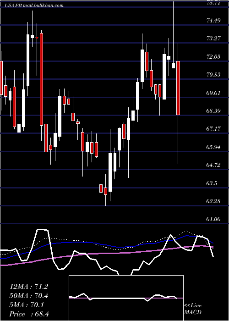Click the '50MA : 70.4' readout
Screen dimensions: 229x321
coord(29,296)
